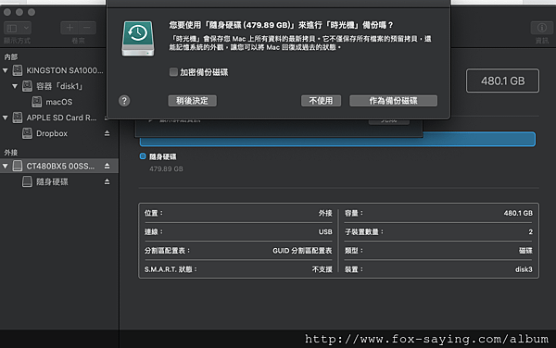Click the 容量 value 480.1 GB

518,213
